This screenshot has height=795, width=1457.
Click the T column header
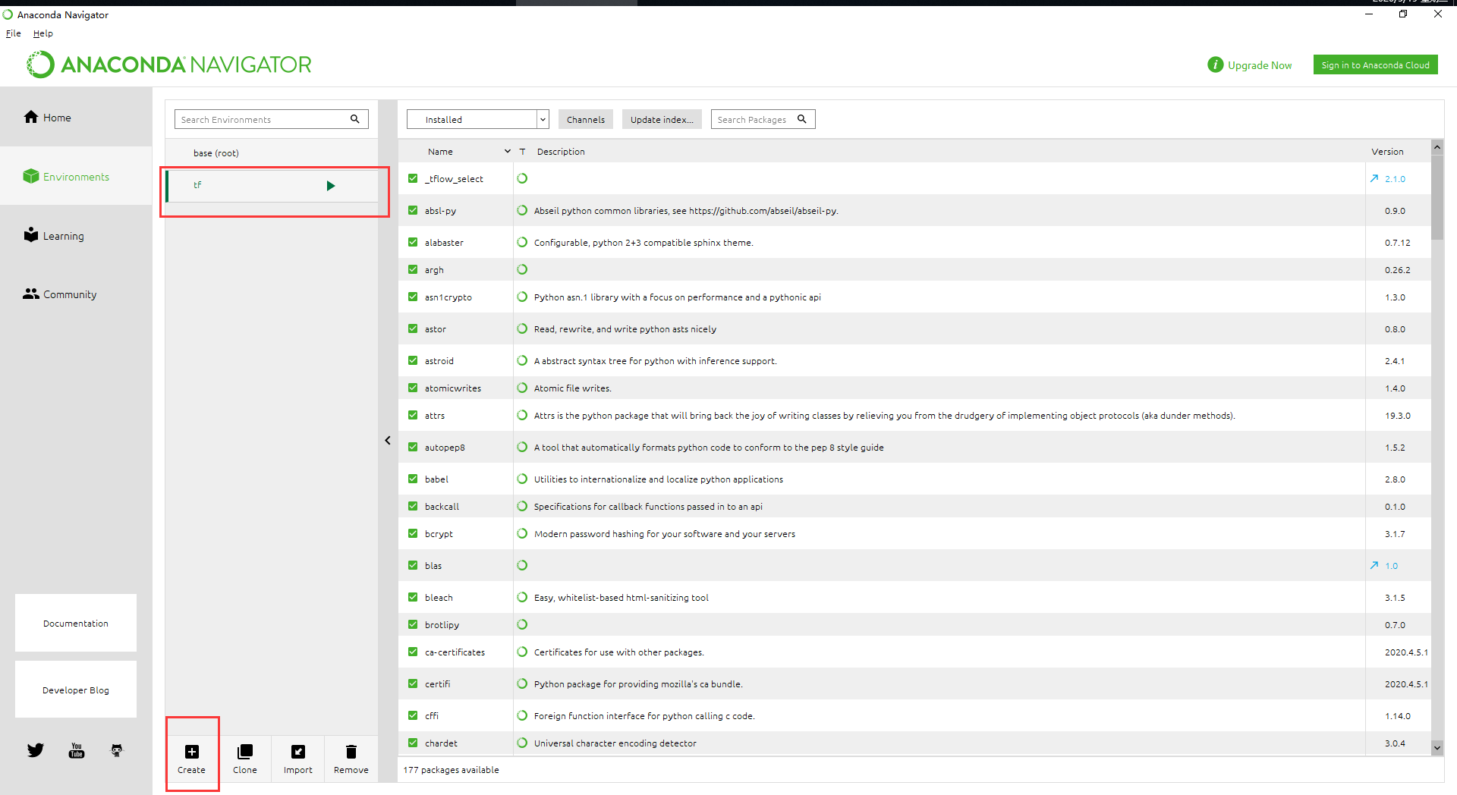coord(522,152)
